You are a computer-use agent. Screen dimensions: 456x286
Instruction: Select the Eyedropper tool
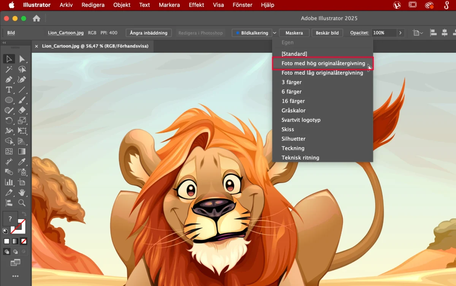[22, 162]
